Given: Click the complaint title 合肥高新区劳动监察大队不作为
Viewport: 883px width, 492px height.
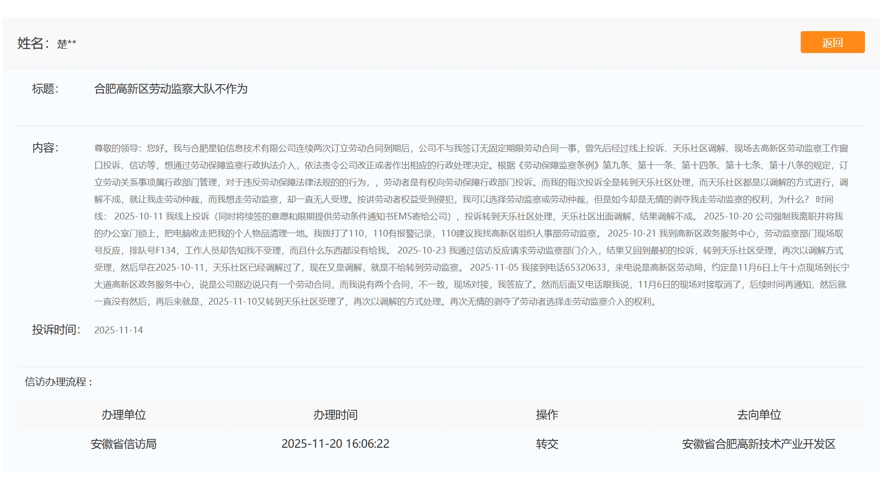Looking at the screenshot, I should coord(171,90).
